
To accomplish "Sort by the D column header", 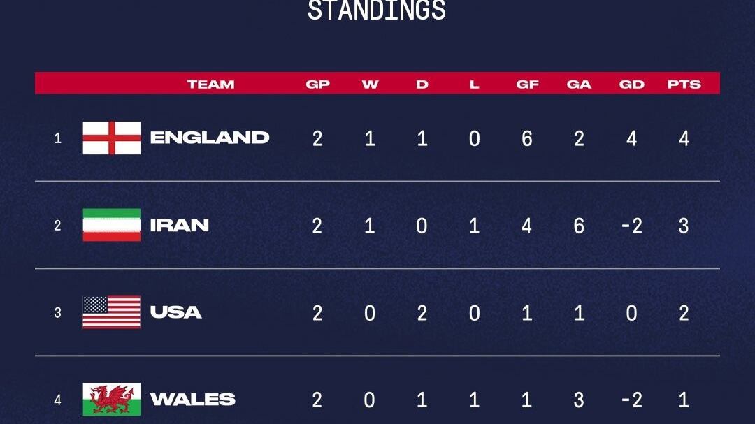I will (x=422, y=85).
